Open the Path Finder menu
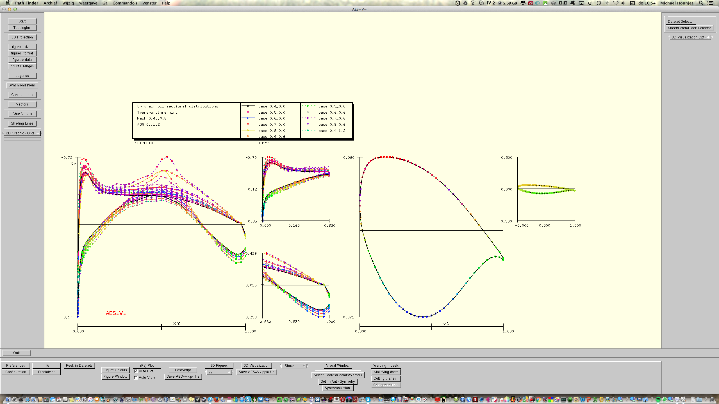This screenshot has height=404, width=719. click(27, 3)
